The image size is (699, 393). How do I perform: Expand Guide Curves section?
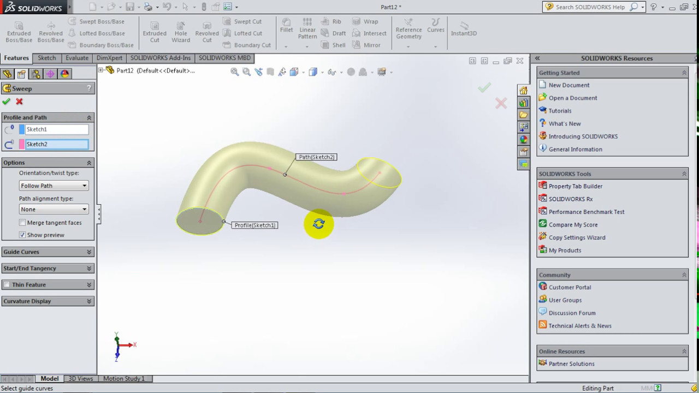point(89,252)
